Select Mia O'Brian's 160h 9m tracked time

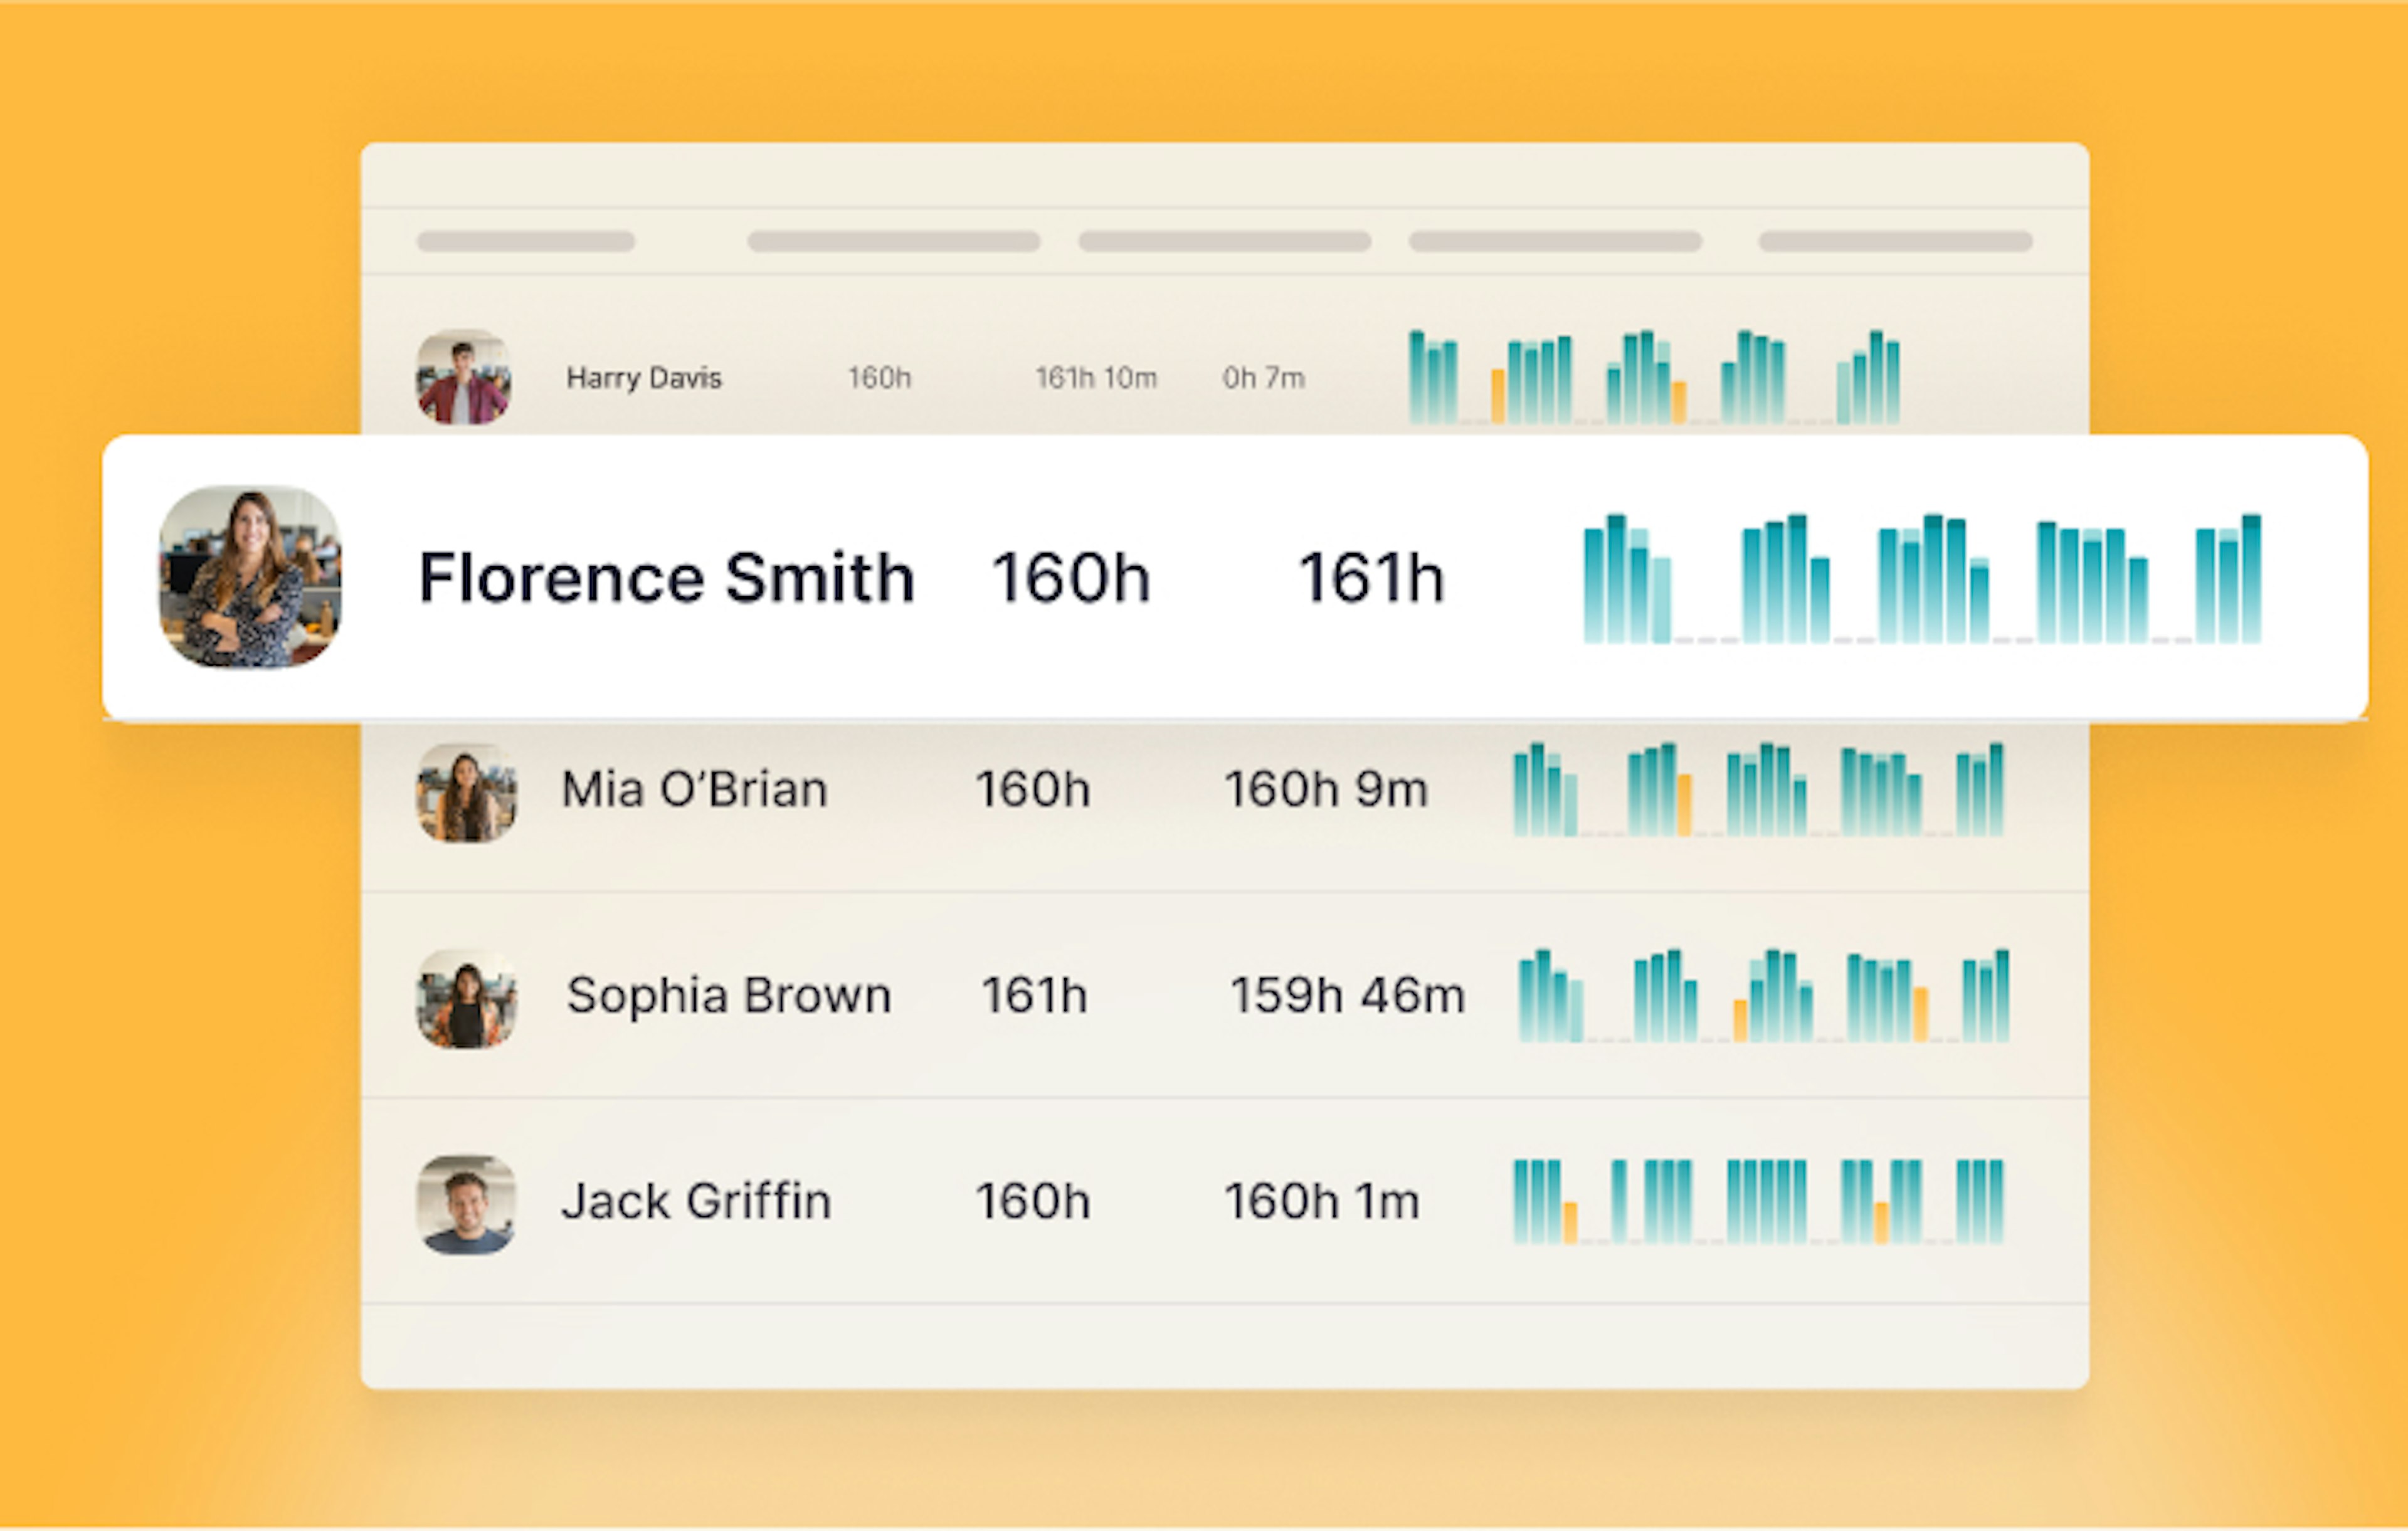[x=1326, y=789]
